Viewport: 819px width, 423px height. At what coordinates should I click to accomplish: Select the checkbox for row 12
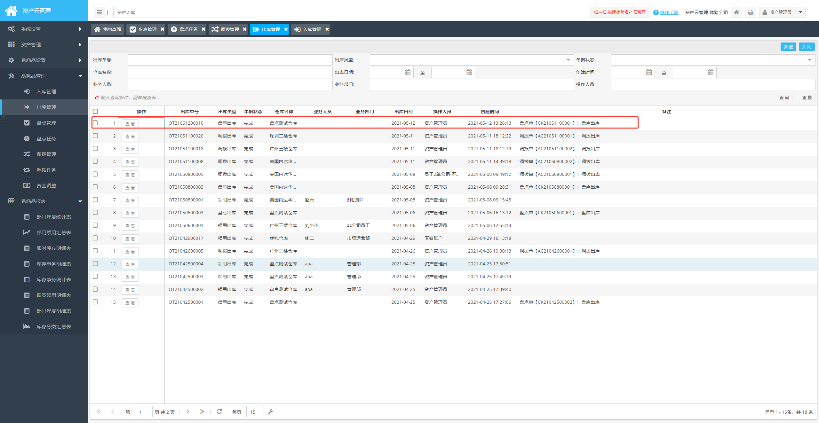95,263
